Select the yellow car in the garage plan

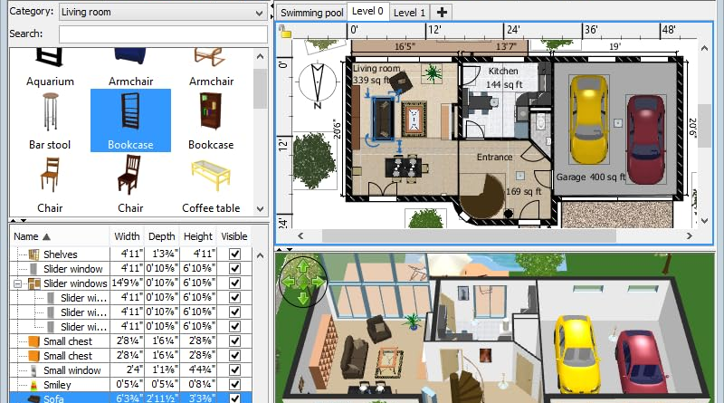587,116
